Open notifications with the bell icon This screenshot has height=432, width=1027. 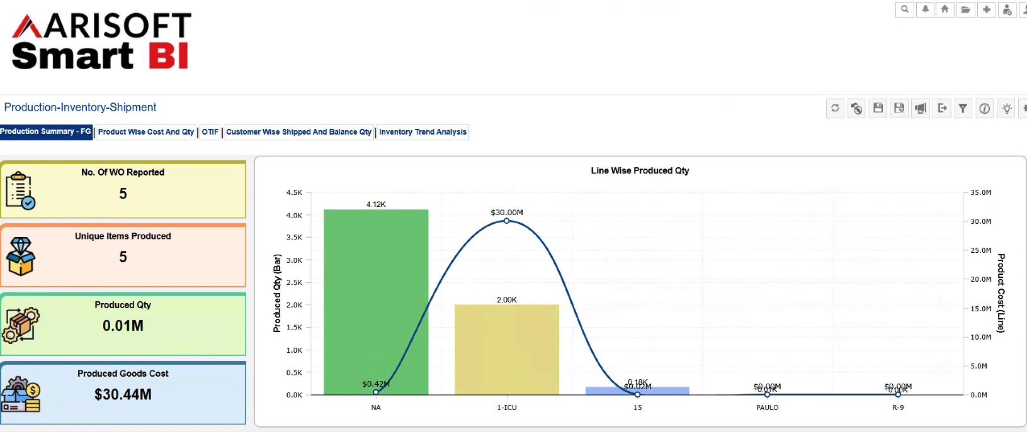pyautogui.click(x=926, y=9)
